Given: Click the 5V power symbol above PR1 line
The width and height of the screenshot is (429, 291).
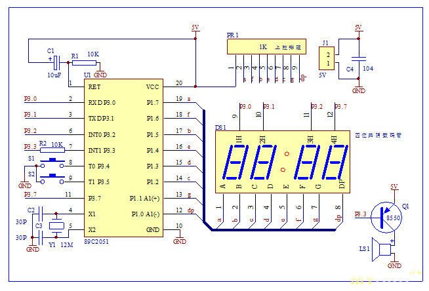Looking at the screenshot, I should [x=195, y=28].
